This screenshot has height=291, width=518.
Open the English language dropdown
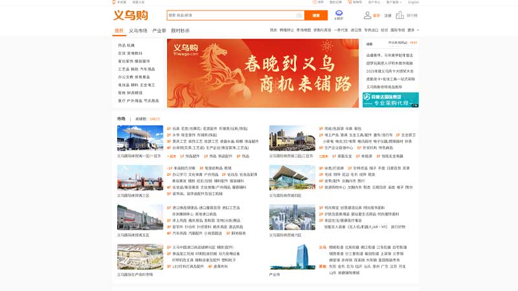(x=414, y=3)
